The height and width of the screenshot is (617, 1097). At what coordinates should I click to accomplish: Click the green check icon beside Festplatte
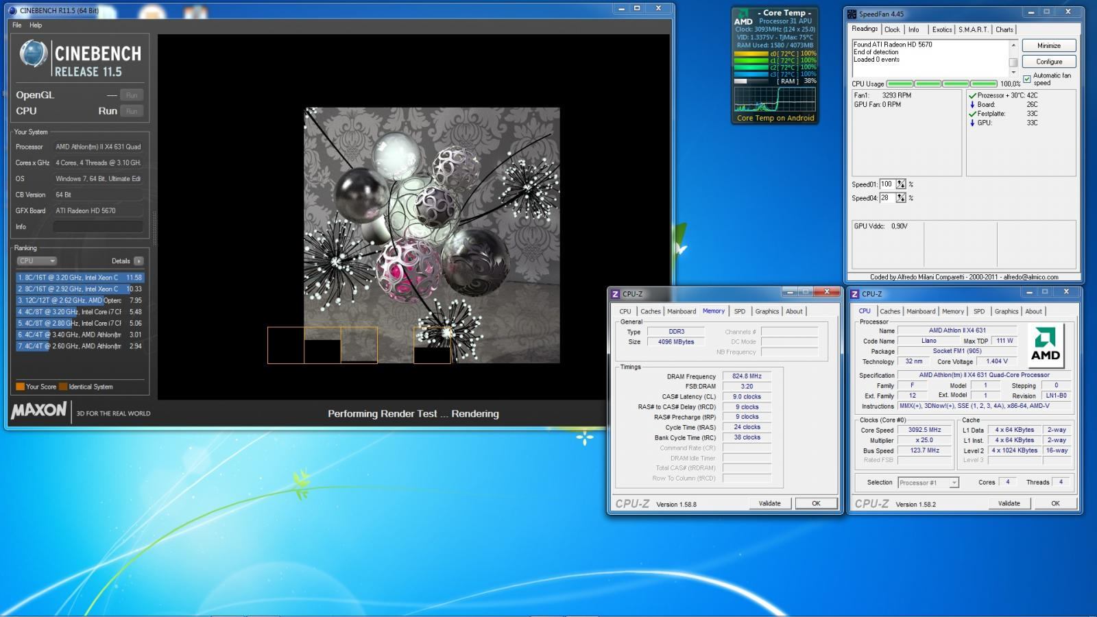pyautogui.click(x=972, y=114)
